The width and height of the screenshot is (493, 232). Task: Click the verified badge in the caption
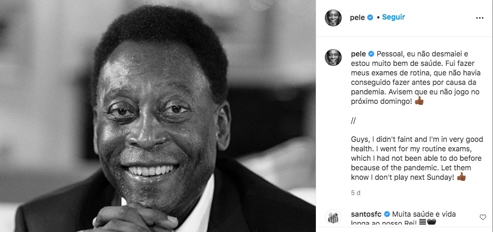371,54
